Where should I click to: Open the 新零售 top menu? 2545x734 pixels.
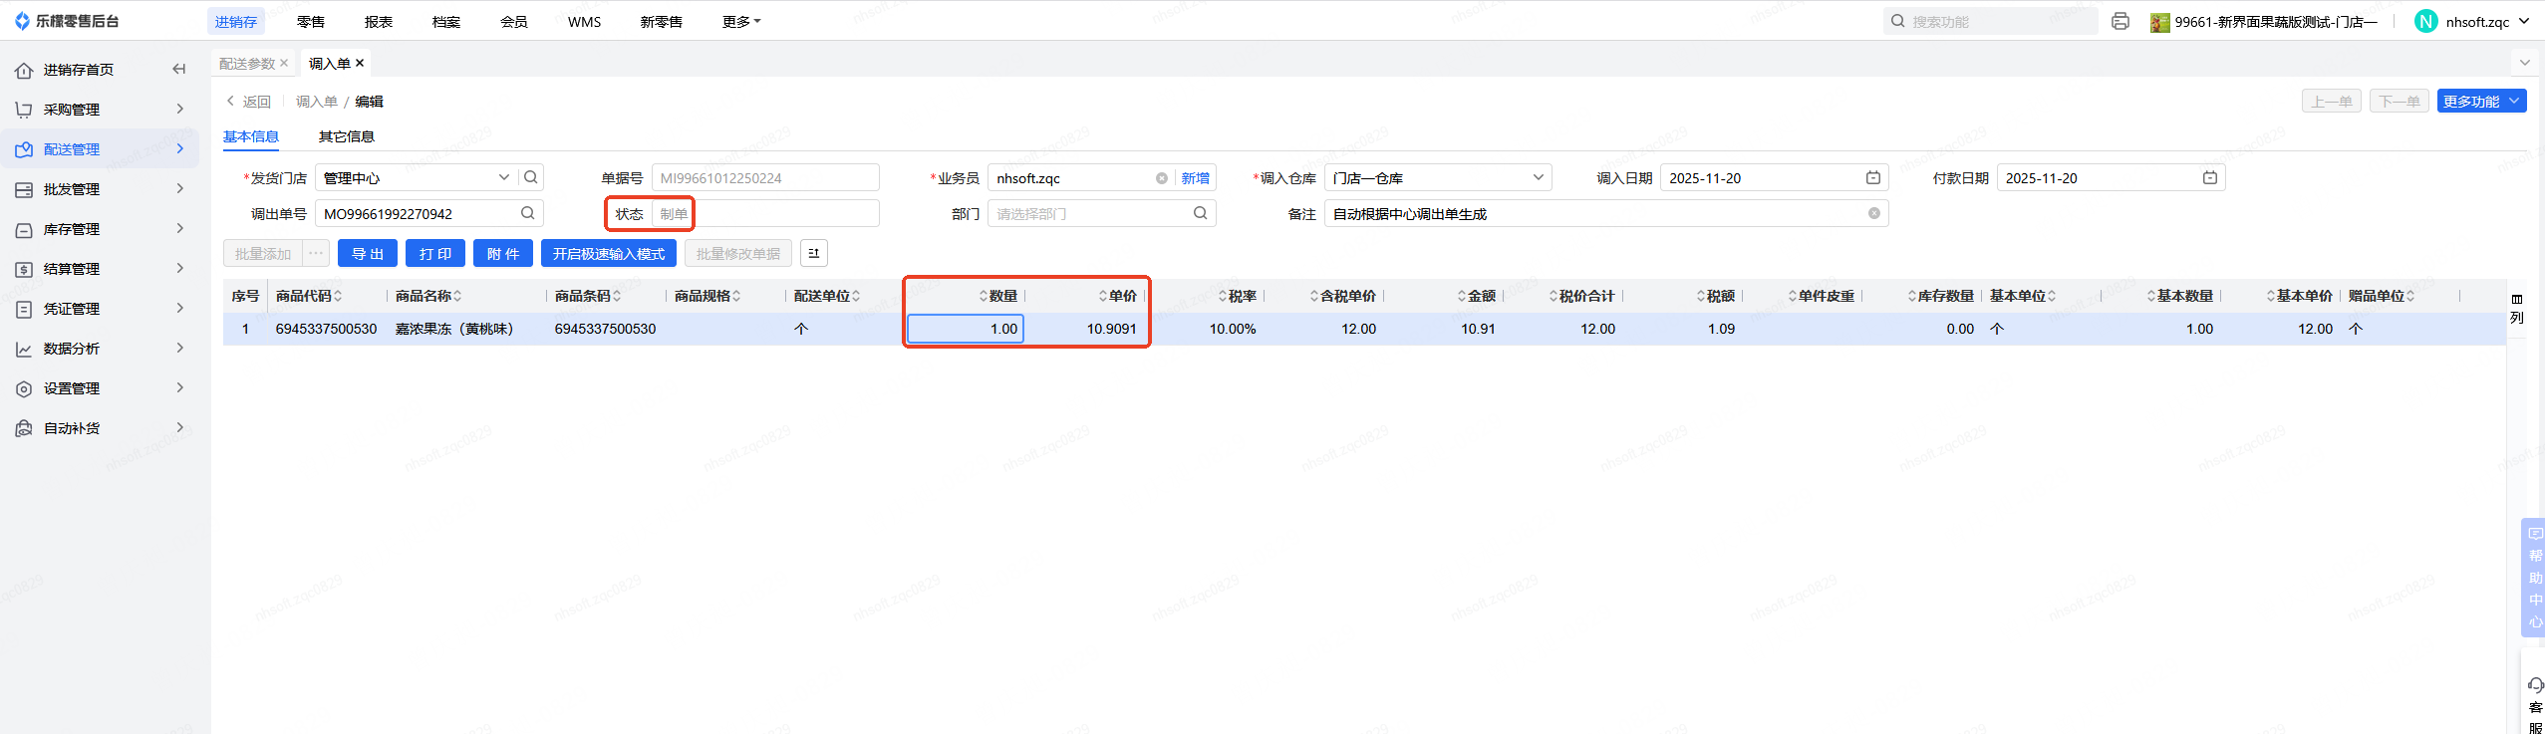(x=662, y=21)
